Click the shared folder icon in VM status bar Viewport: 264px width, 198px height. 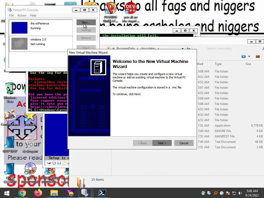point(64,163)
